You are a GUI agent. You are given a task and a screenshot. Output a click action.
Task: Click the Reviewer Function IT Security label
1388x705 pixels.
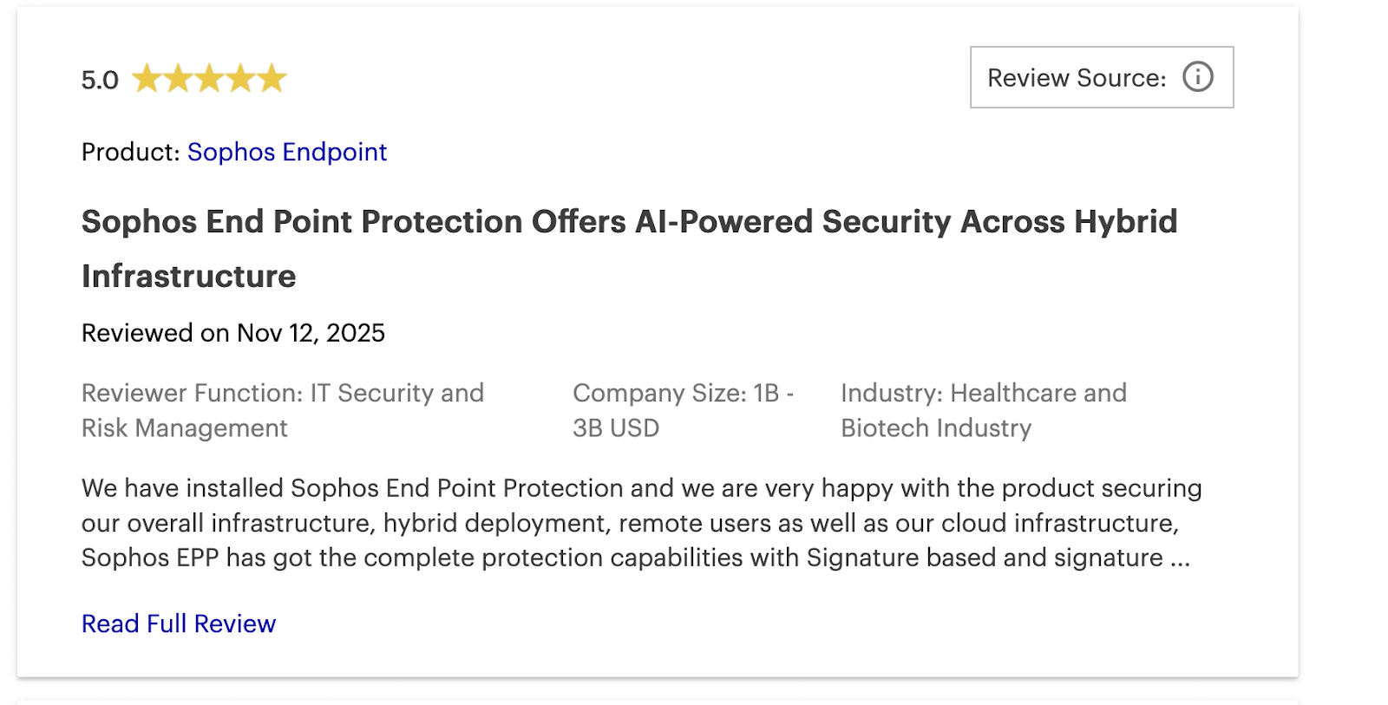(282, 409)
